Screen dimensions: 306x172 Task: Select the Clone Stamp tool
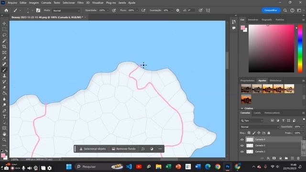point(4,76)
